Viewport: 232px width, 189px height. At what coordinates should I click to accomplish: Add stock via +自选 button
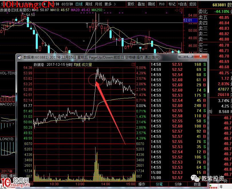(182, 4)
